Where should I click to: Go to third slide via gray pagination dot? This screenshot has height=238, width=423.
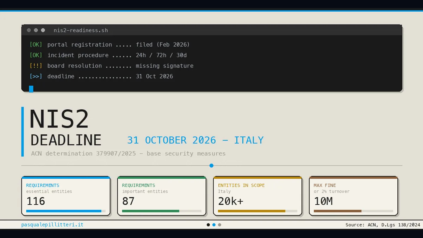point(219,225)
